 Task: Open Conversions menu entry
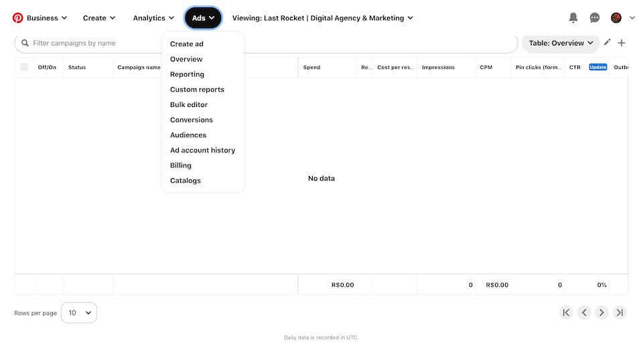tap(192, 120)
